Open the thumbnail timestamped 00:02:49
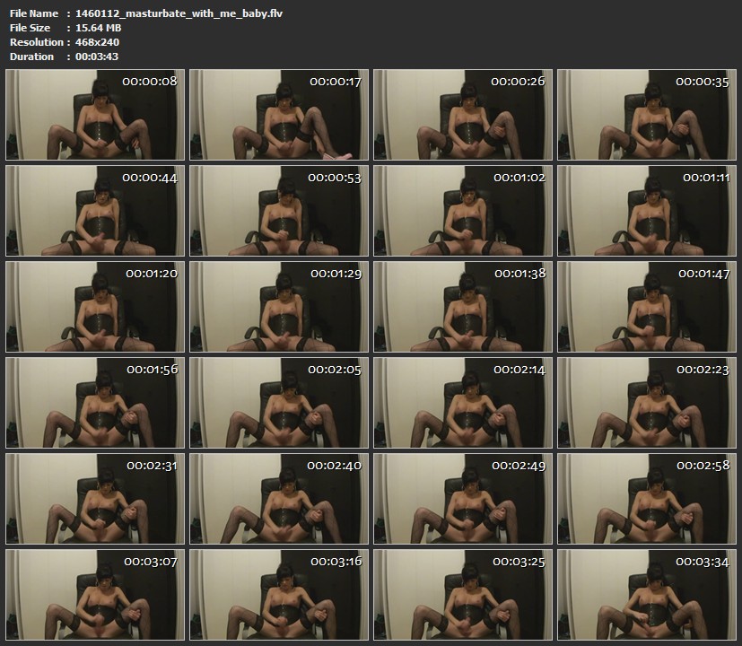The height and width of the screenshot is (646, 742). pos(463,499)
